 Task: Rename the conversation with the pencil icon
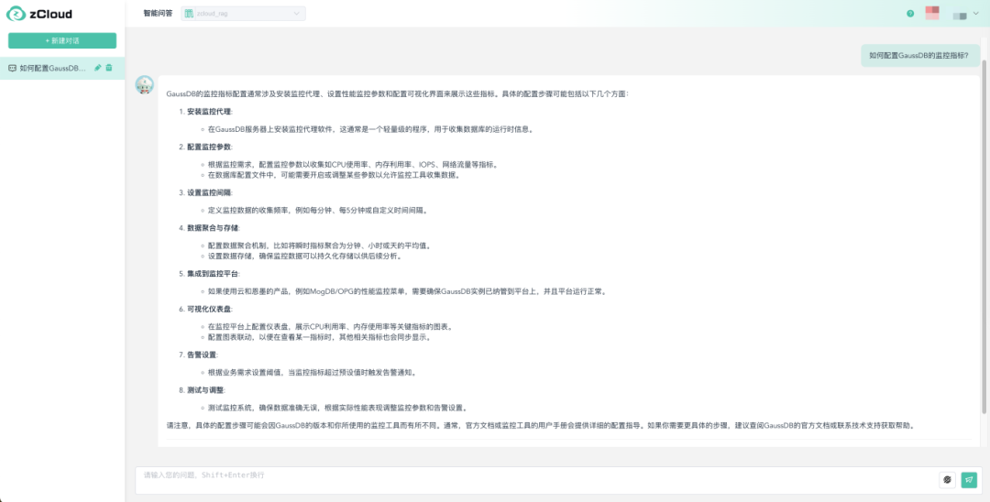point(98,68)
